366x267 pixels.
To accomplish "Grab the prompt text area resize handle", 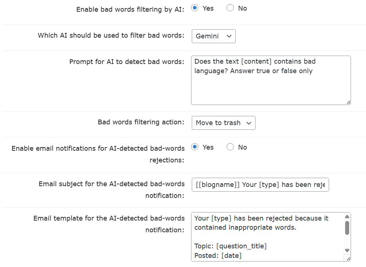I will (348, 102).
